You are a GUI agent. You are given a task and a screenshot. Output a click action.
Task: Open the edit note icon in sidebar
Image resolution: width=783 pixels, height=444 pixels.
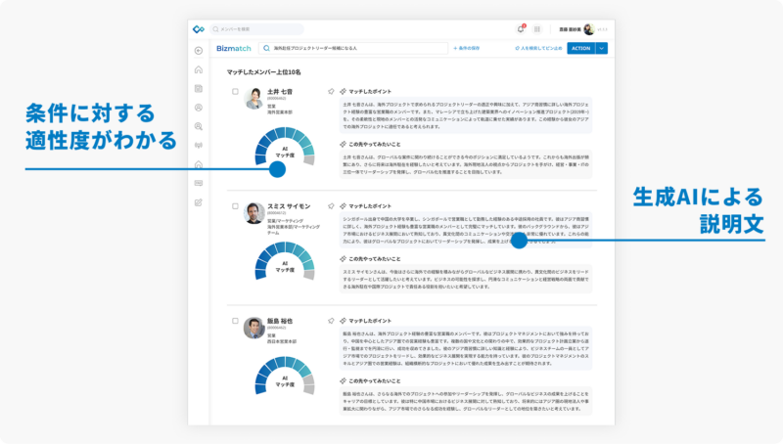pyautogui.click(x=199, y=202)
